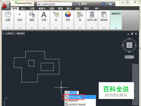The height and width of the screenshot is (106, 141).
Task: Switch to the 视图 (View) ribbon tab
Action: 52,9
